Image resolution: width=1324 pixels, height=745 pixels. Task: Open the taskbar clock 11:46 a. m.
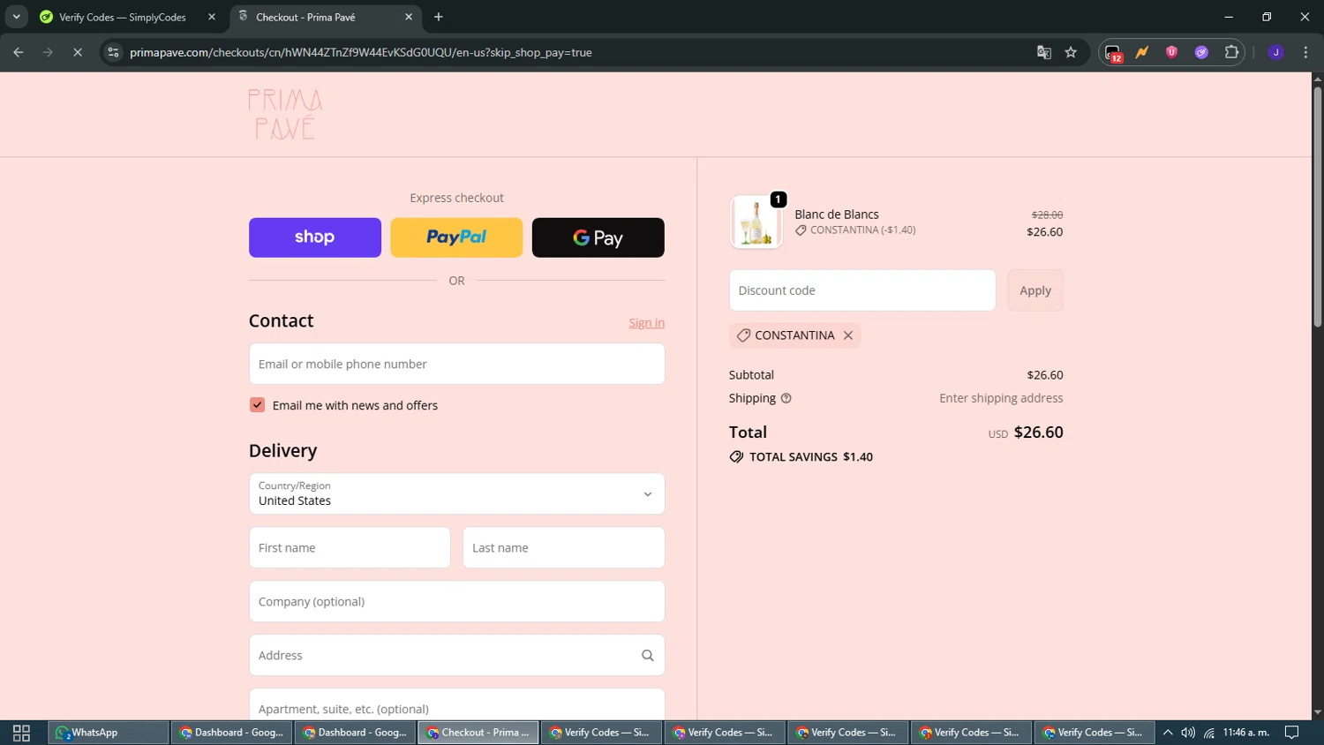click(x=1246, y=733)
